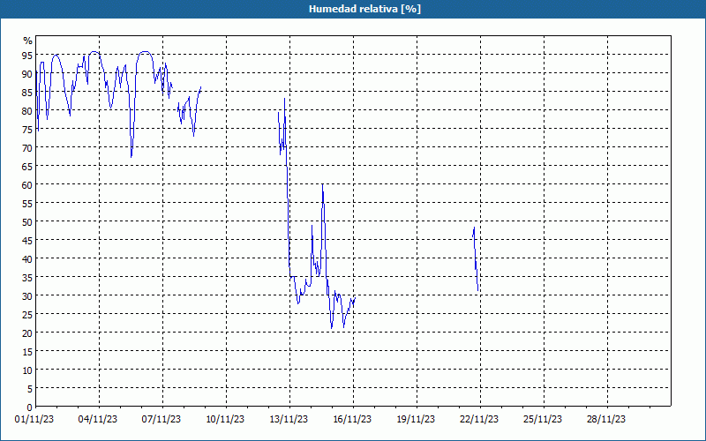Click the 04/11/23 date label
706x441 pixels.
(98, 420)
